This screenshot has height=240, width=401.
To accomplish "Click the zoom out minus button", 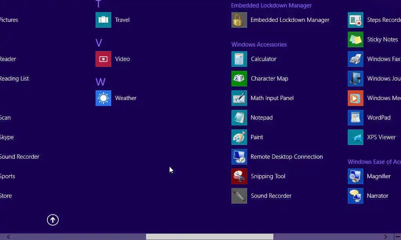I will 397,237.
